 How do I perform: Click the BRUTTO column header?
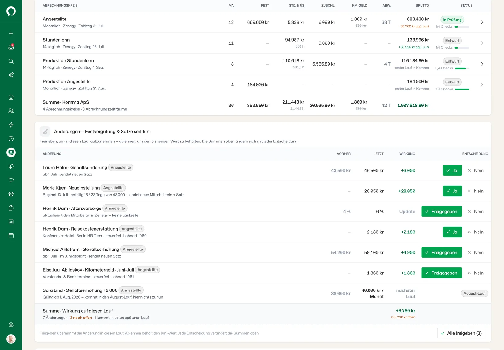[x=422, y=5]
